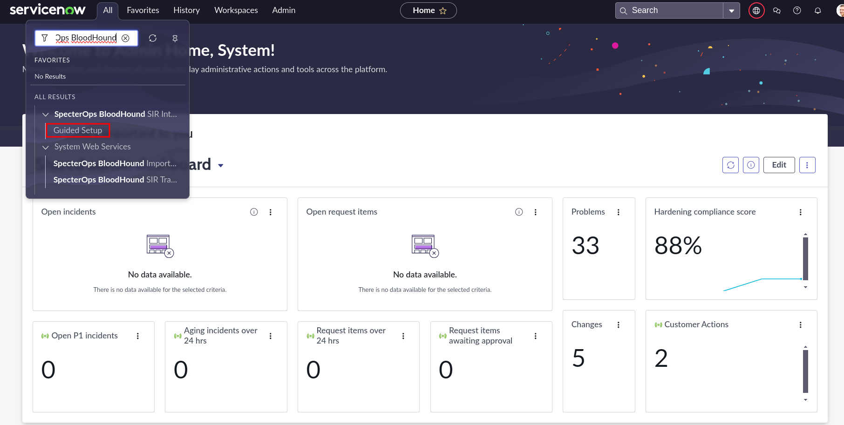Open Customer Actions widget options menu
The image size is (844, 425).
pyautogui.click(x=801, y=325)
